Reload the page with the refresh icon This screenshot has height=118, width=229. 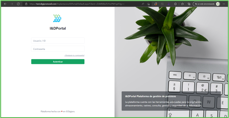pos(18,4)
